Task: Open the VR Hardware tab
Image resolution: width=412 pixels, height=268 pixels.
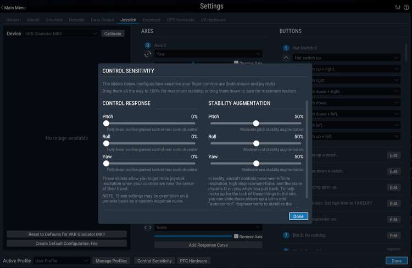Action: [213, 20]
